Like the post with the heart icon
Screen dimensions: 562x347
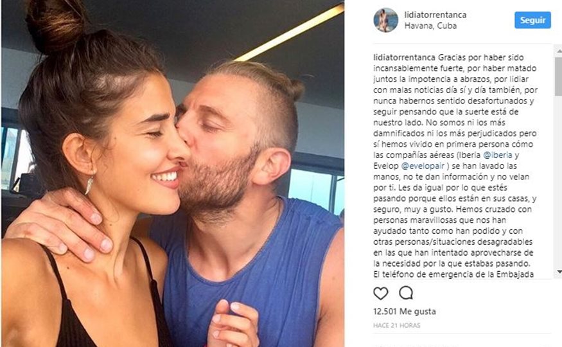tap(381, 294)
